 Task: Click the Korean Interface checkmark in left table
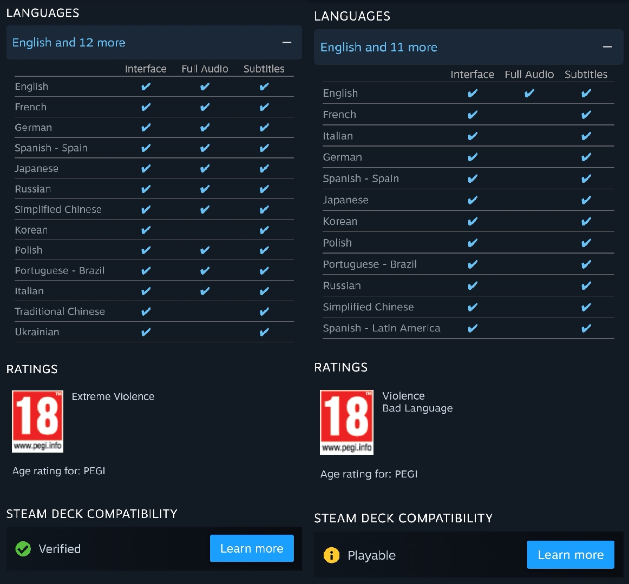click(146, 230)
